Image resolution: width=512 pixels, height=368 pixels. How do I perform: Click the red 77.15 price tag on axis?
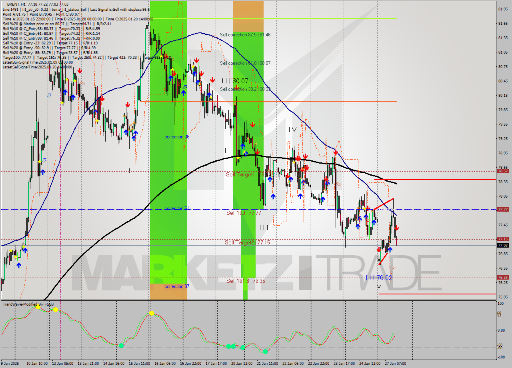click(503, 239)
